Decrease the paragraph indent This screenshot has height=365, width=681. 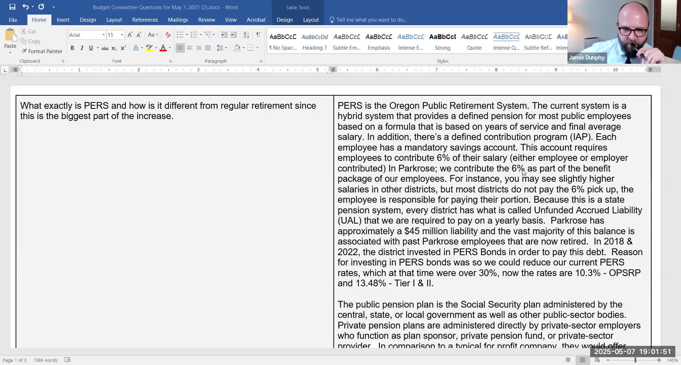[x=224, y=35]
